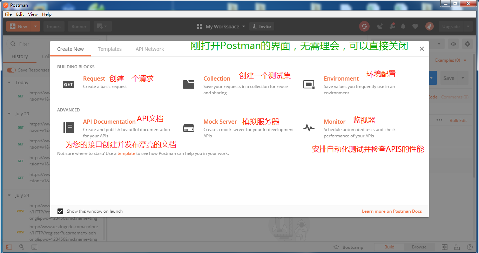The width and height of the screenshot is (479, 253).
Task: Open the Upgrade dropdown arrow
Action: (468, 26)
